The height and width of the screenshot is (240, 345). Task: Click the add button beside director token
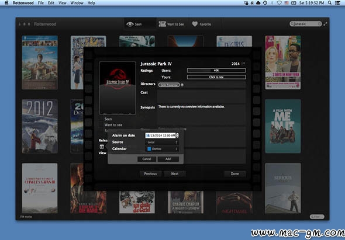pos(182,85)
